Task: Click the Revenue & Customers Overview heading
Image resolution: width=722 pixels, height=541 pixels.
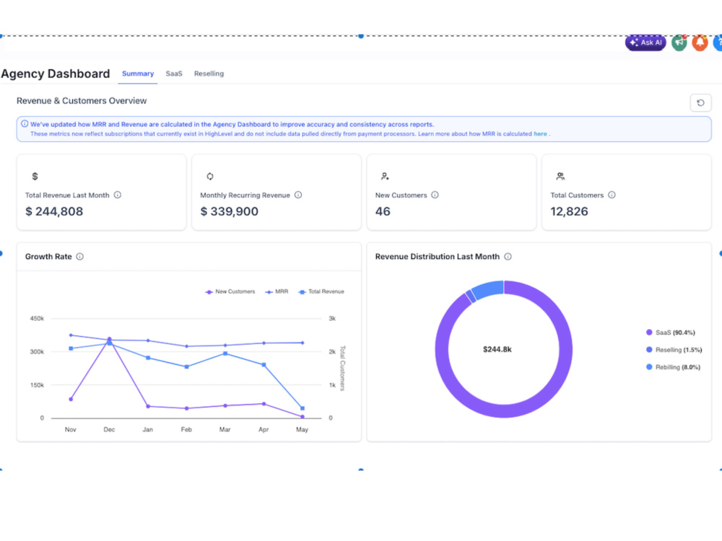Action: (x=82, y=101)
